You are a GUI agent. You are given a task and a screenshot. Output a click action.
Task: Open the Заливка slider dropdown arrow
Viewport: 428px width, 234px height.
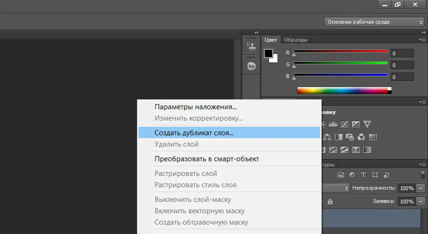point(421,201)
